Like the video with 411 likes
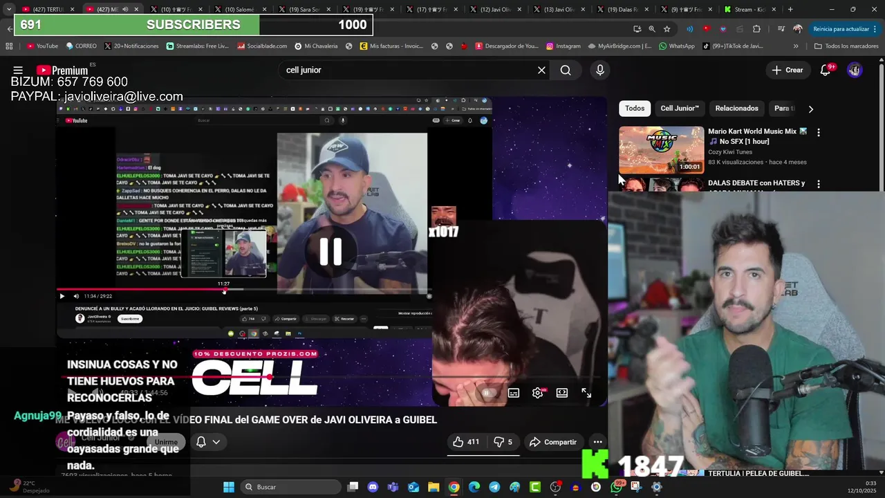The image size is (885, 498). pyautogui.click(x=466, y=442)
